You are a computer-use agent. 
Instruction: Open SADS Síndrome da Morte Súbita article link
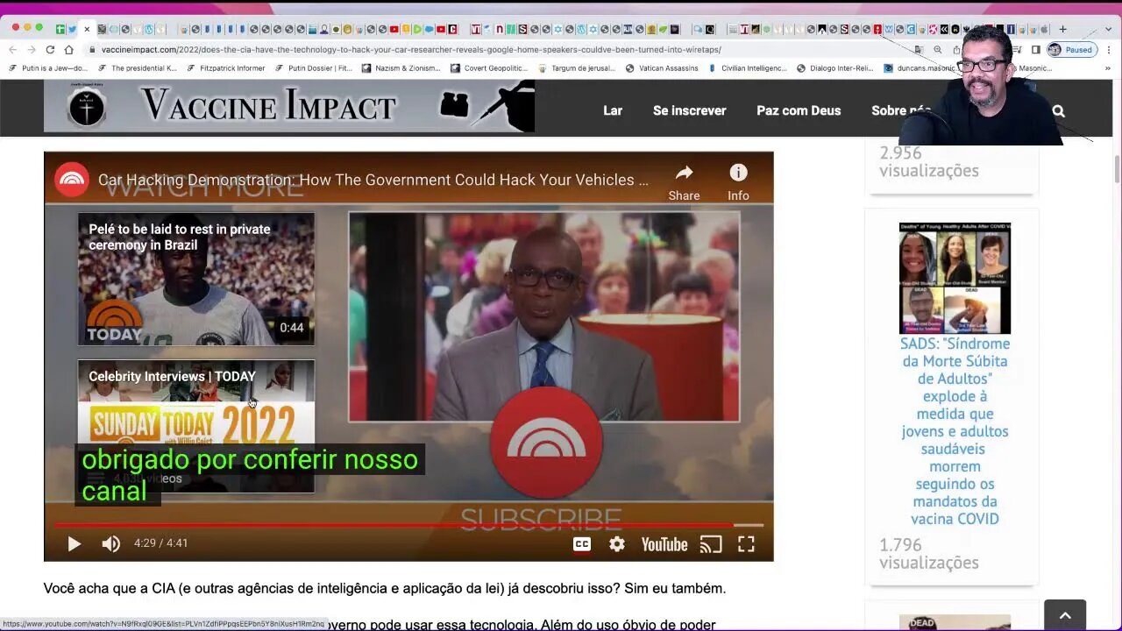pyautogui.click(x=955, y=431)
